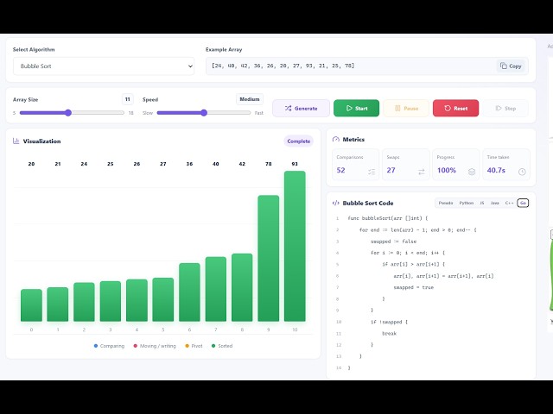
Task: Click the 'Example Array' label
Action: point(224,50)
